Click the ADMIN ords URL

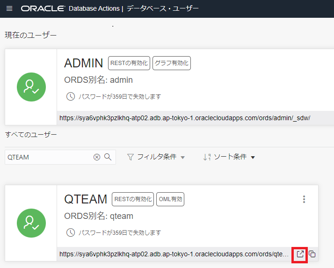pos(184,118)
